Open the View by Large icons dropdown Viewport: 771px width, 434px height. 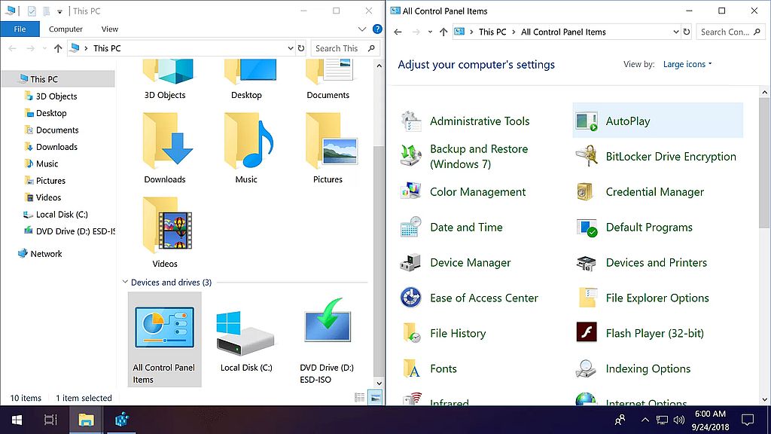tap(687, 65)
